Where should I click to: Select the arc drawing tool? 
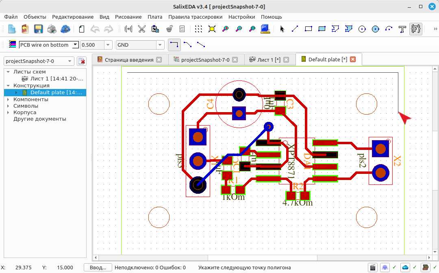pyautogui.click(x=389, y=29)
